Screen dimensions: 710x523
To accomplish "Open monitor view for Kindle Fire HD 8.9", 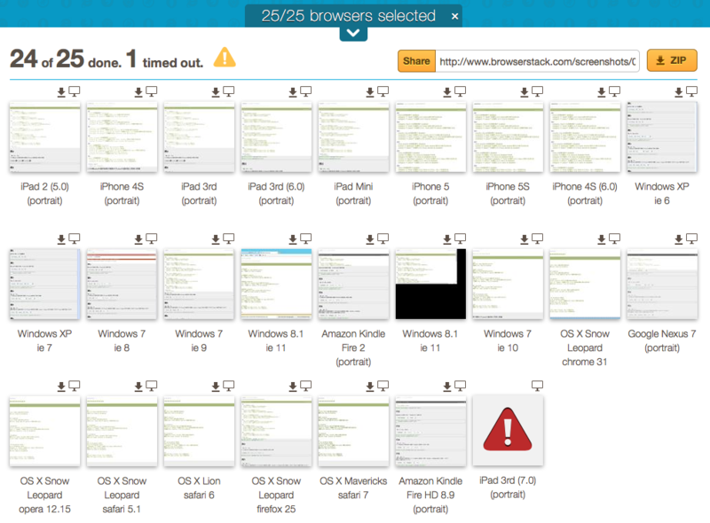I will 461,386.
